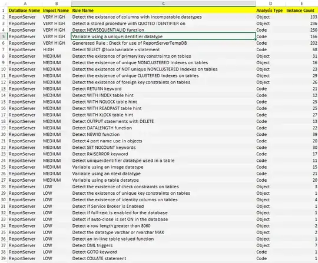Click cell 'Detect the existence of unique NONCLUSTERED indexes on tables'
The width and height of the screenshot is (318, 263).
[x=163, y=62]
